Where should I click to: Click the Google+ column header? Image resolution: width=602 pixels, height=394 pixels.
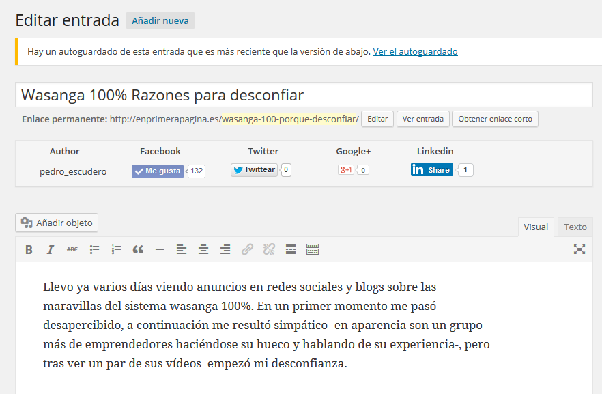click(354, 152)
